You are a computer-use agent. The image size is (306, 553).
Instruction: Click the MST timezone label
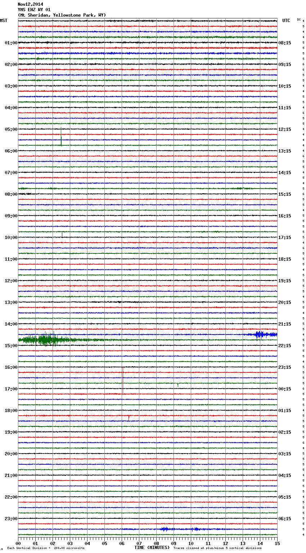(4, 21)
